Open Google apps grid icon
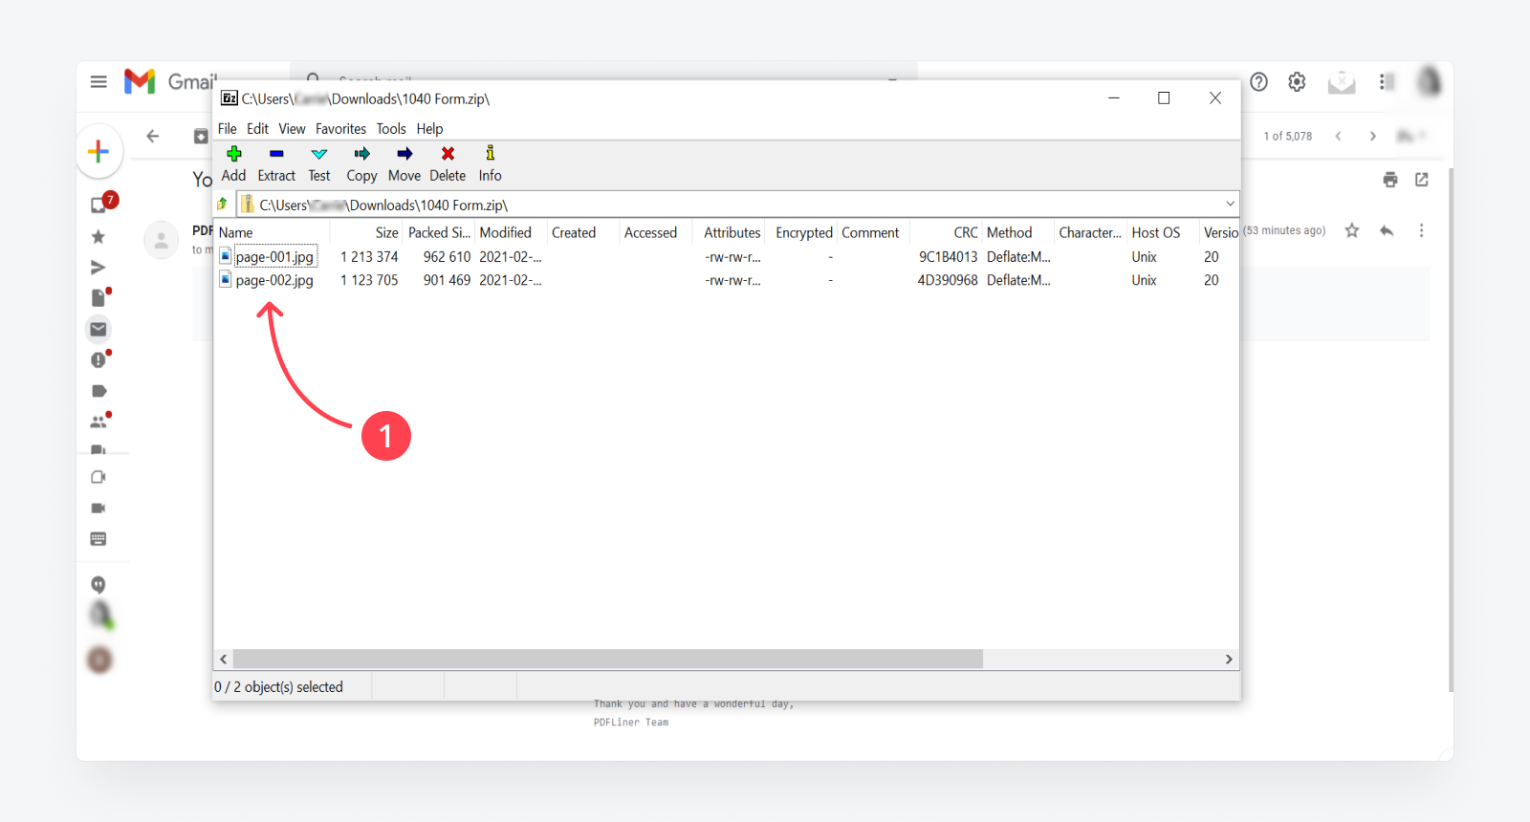This screenshot has height=822, width=1530. point(1386,82)
